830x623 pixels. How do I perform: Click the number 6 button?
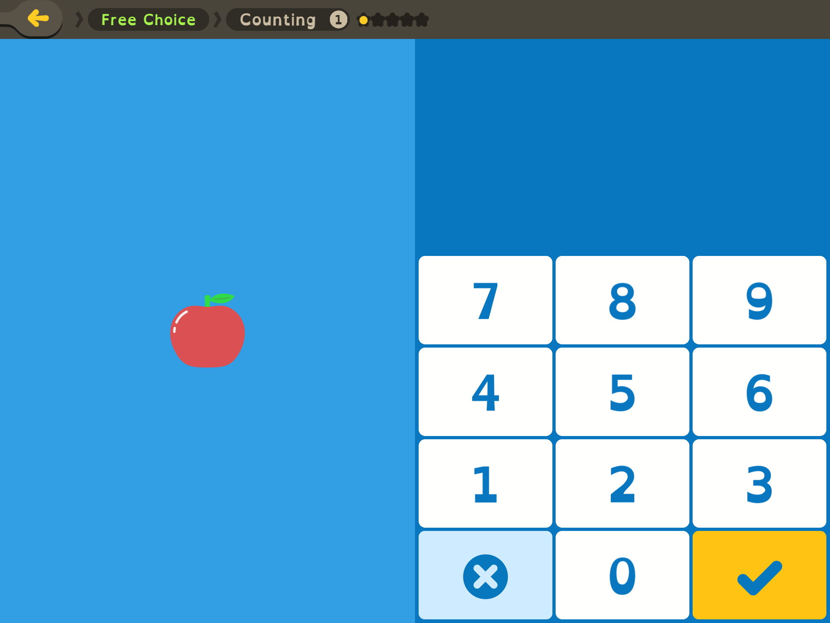coord(757,391)
